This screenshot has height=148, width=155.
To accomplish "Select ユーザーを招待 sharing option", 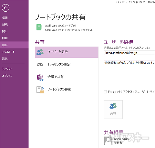I will (x=67, y=52).
